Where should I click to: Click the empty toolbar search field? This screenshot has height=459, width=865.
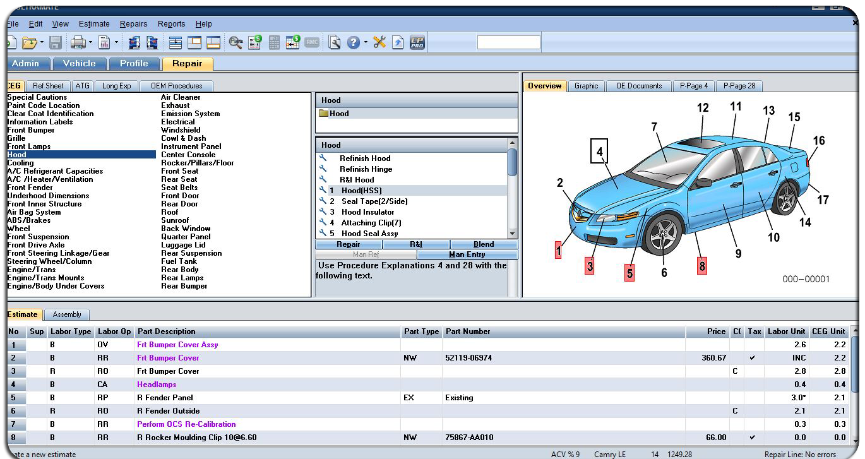point(509,42)
